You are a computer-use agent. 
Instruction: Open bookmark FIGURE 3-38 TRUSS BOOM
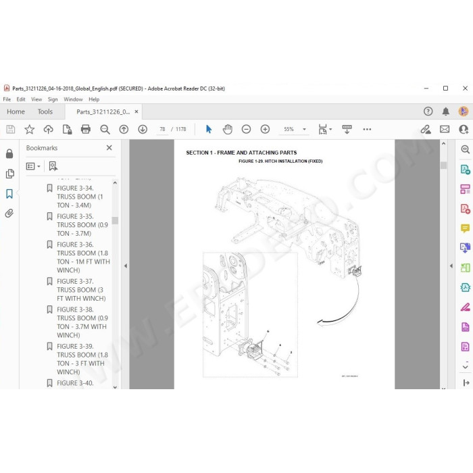[x=82, y=322]
